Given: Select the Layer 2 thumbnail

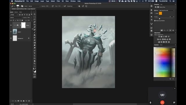Looking at the screenshot, I should click(x=15, y=32).
